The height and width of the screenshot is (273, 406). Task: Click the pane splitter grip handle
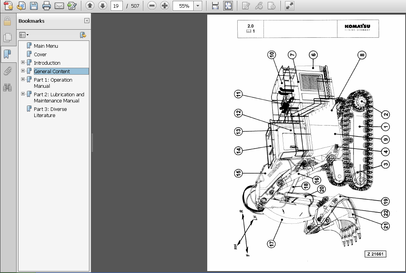[92, 142]
